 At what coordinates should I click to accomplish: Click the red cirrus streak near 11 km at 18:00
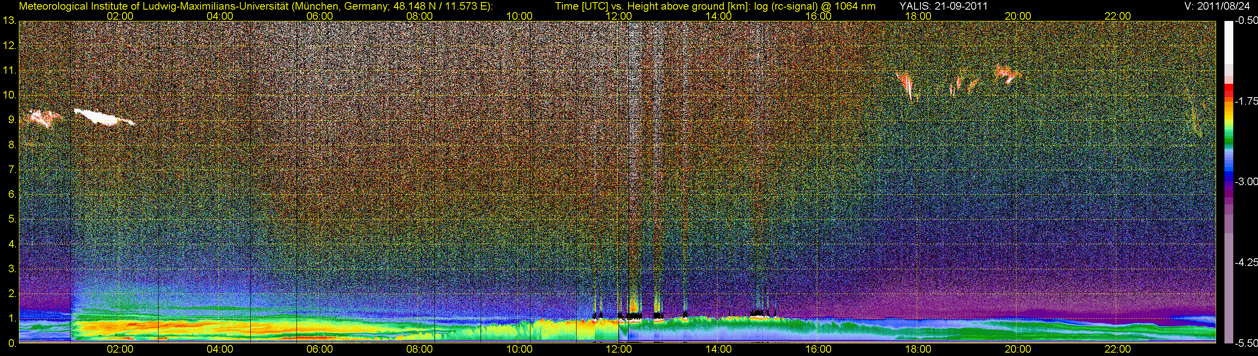905,85
